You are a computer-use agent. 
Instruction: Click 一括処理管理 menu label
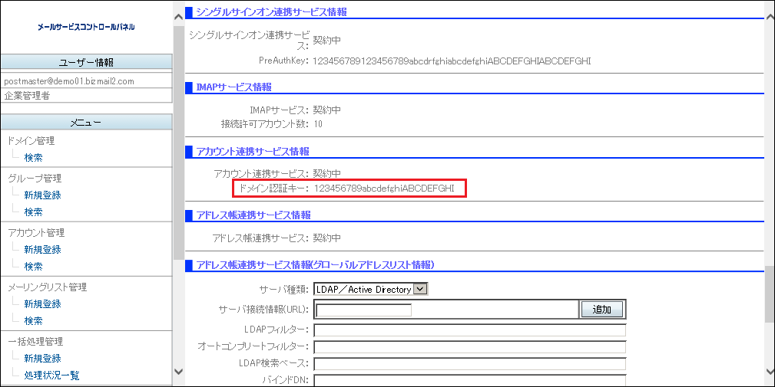pos(35,342)
